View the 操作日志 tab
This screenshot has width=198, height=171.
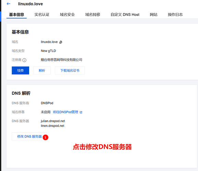[175, 14]
